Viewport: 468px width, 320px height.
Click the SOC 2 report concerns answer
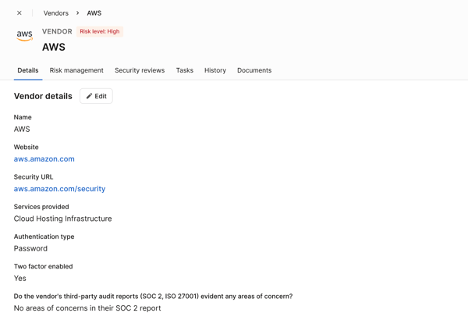(x=87, y=308)
